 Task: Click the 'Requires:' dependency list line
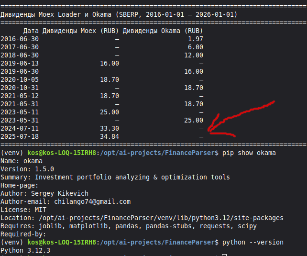[128, 226]
